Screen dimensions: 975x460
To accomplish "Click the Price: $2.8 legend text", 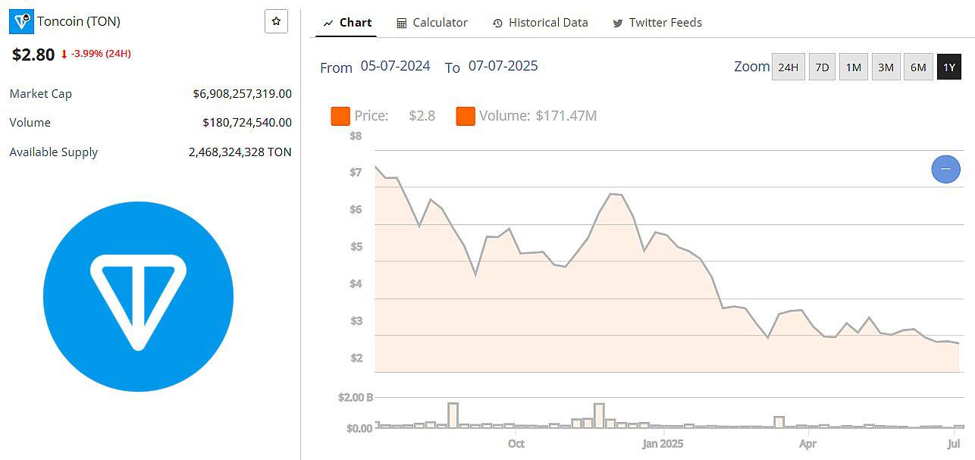I will (395, 116).
